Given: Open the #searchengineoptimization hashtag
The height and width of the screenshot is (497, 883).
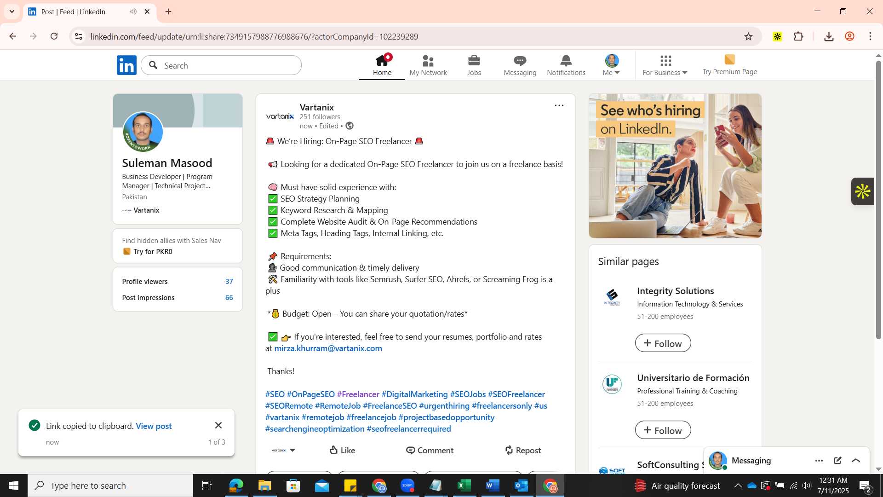Looking at the screenshot, I should pos(315,429).
